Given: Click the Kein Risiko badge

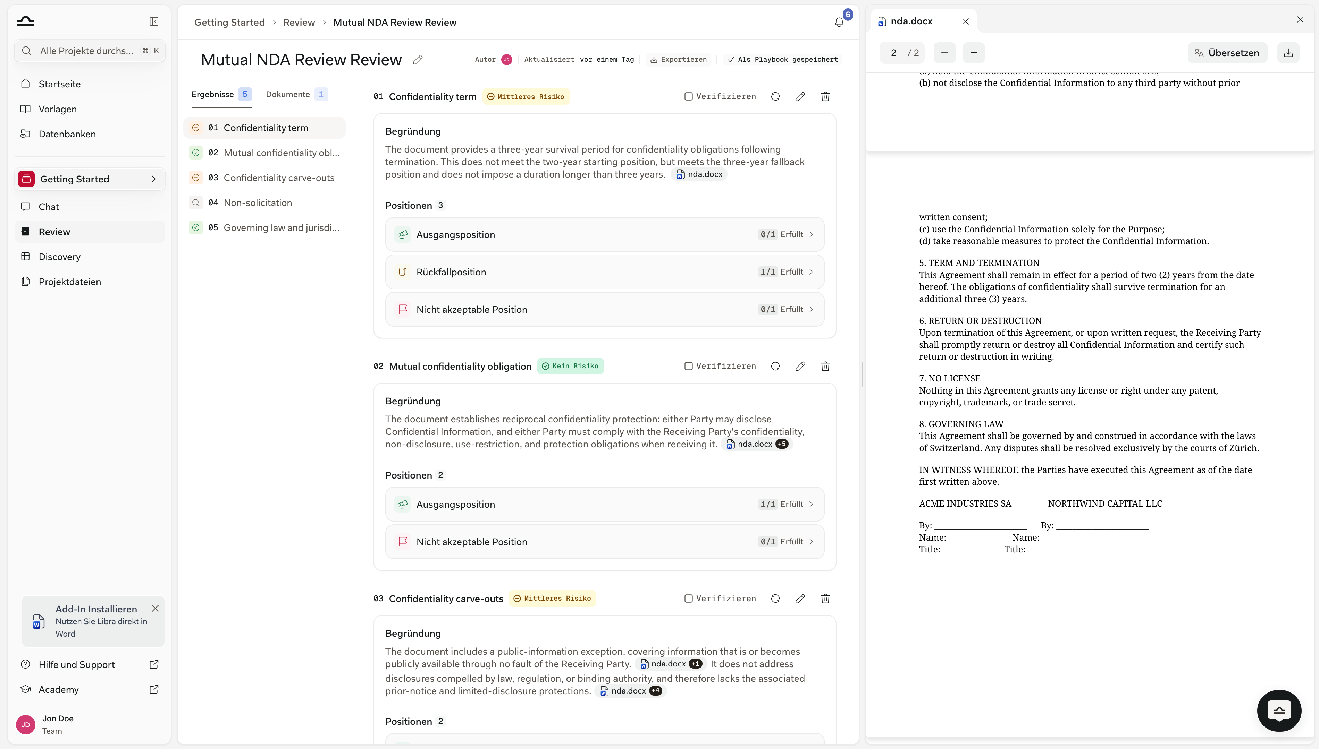Looking at the screenshot, I should pyautogui.click(x=570, y=366).
